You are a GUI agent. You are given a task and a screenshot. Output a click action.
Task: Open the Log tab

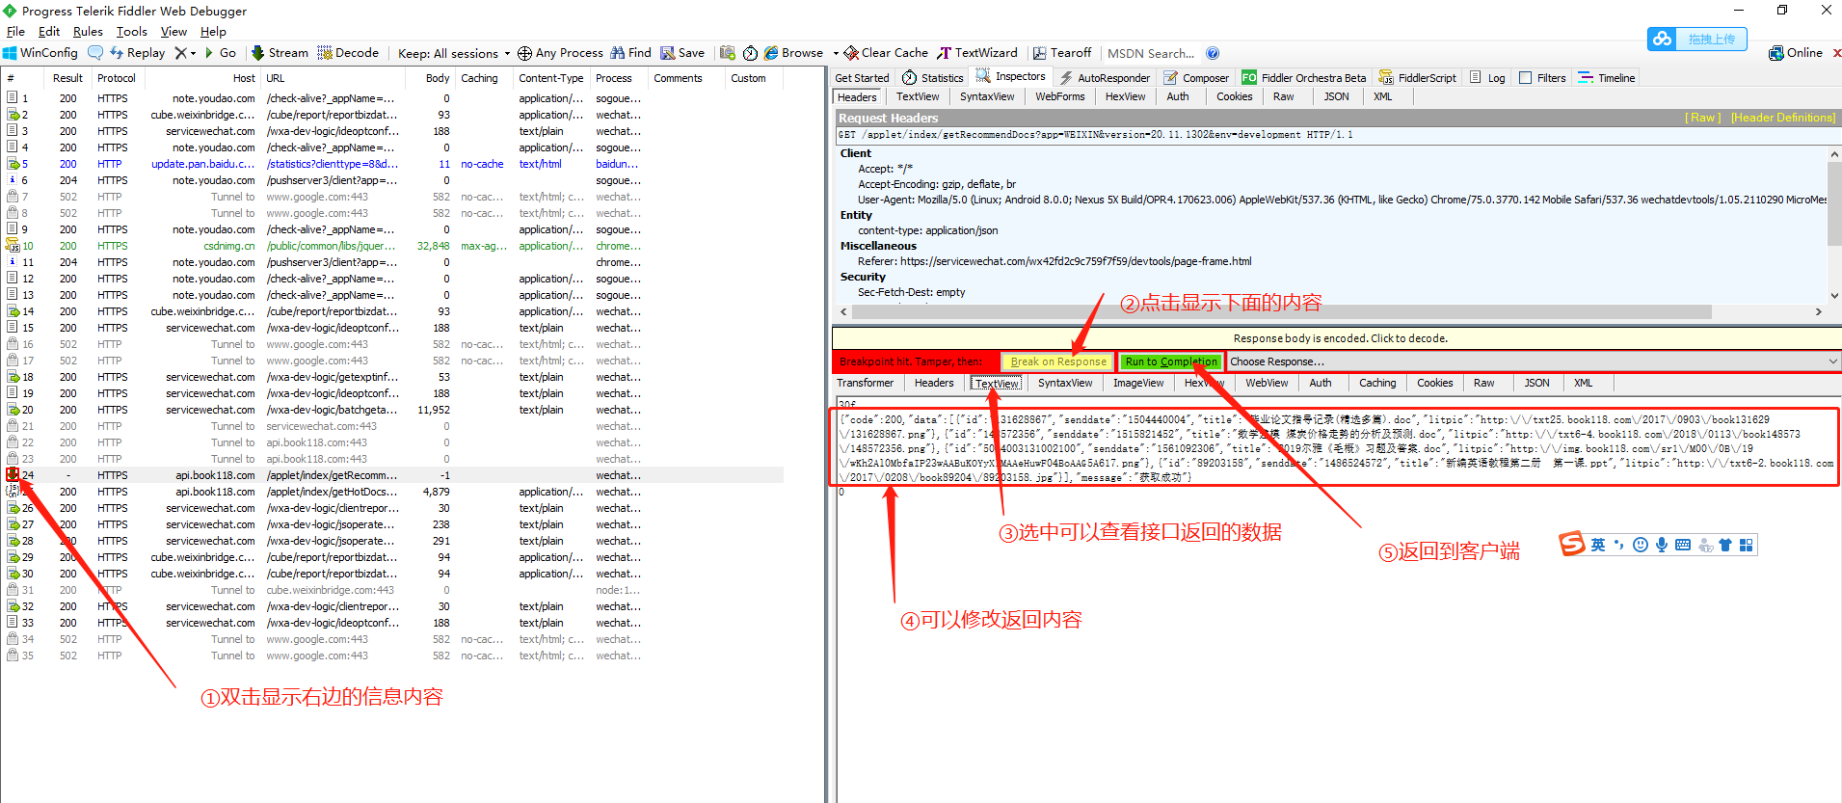1487,78
